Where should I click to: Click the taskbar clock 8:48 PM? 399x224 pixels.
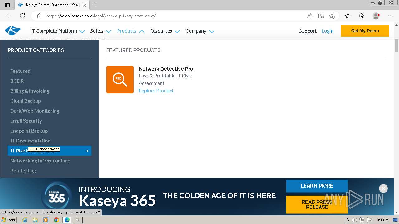pos(383,220)
